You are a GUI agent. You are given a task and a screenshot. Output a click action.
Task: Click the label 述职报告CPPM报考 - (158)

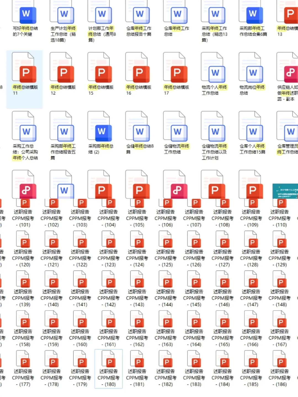(x=23, y=338)
